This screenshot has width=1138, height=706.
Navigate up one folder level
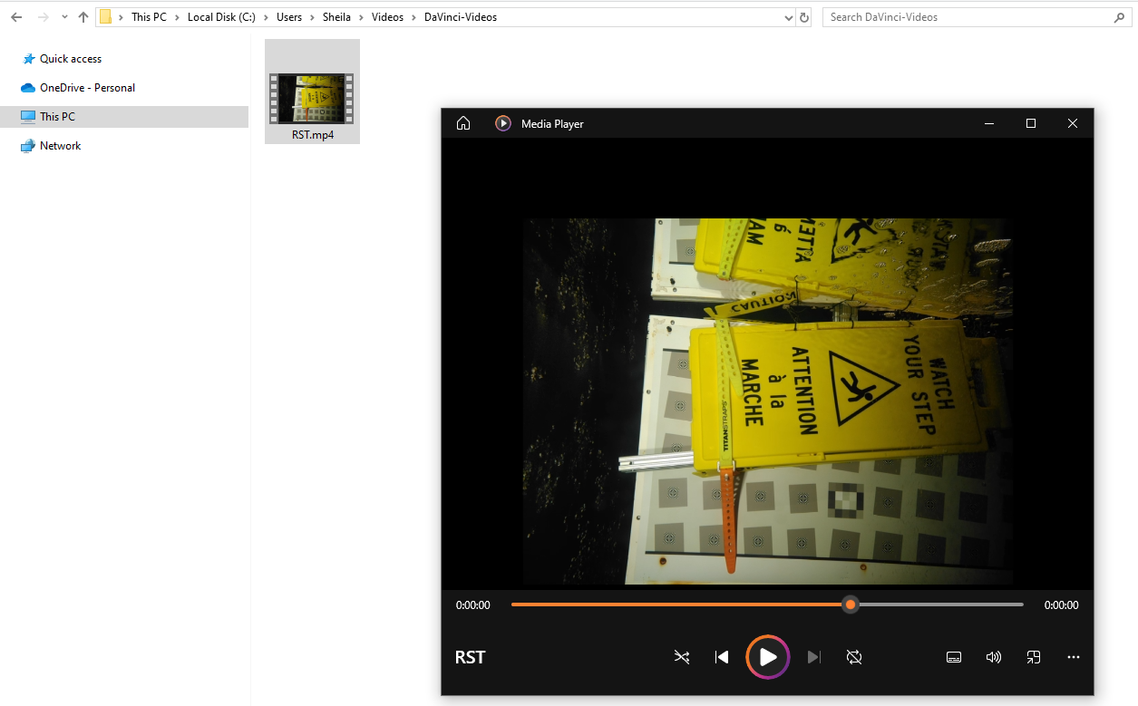pos(83,17)
